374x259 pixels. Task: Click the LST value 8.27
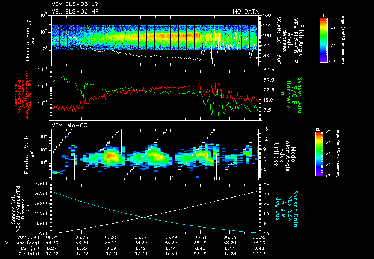tap(52, 248)
